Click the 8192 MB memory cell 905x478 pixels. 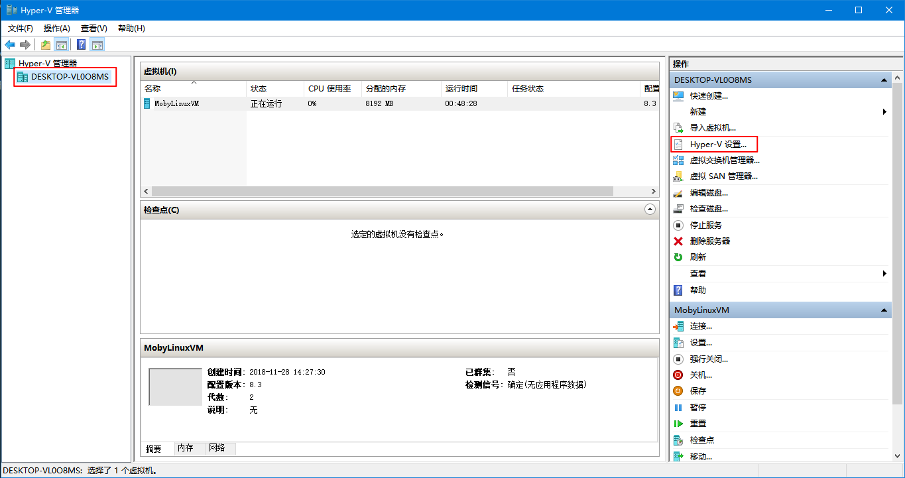point(379,103)
